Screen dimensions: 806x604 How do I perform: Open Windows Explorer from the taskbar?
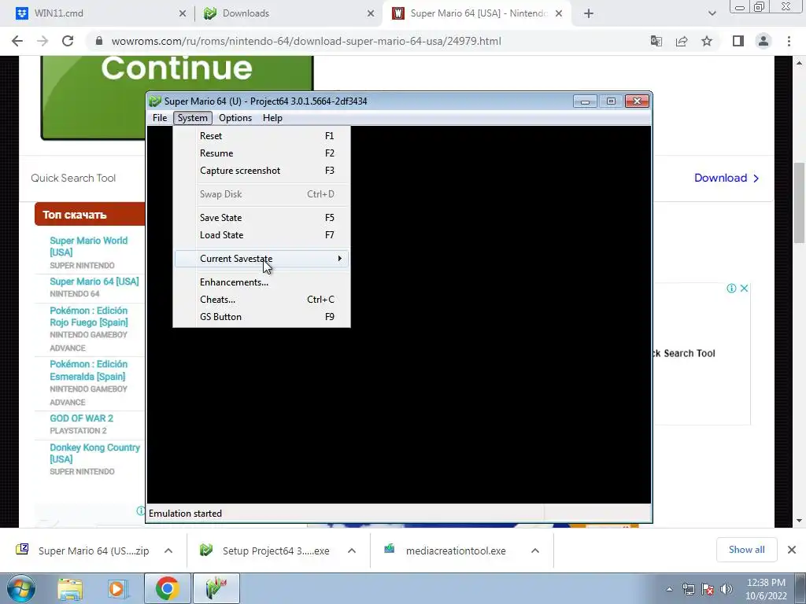point(69,588)
